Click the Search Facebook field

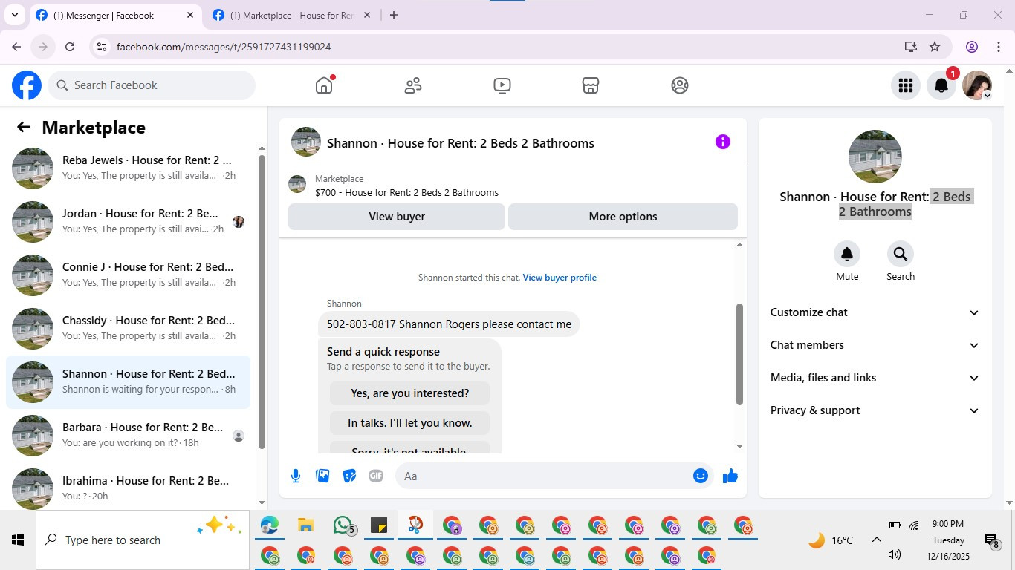152,85
